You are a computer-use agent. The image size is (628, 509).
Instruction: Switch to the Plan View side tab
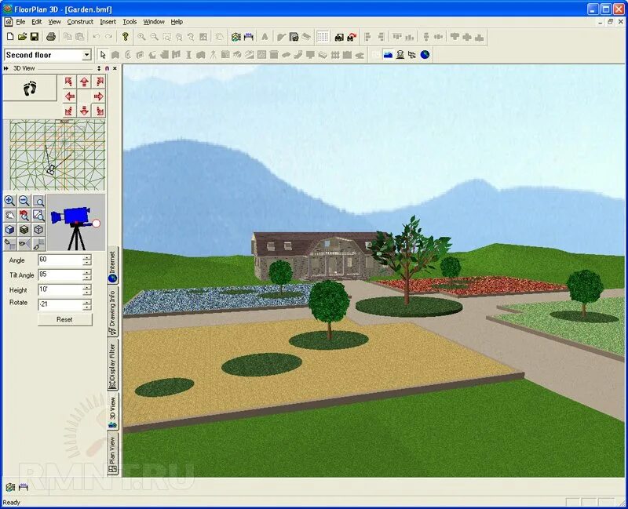click(112, 455)
